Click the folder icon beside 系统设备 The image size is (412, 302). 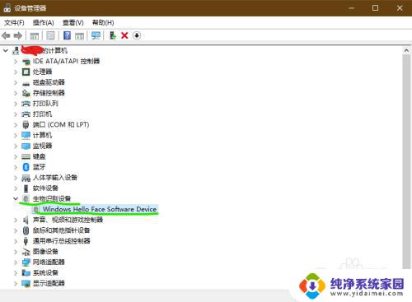26,273
